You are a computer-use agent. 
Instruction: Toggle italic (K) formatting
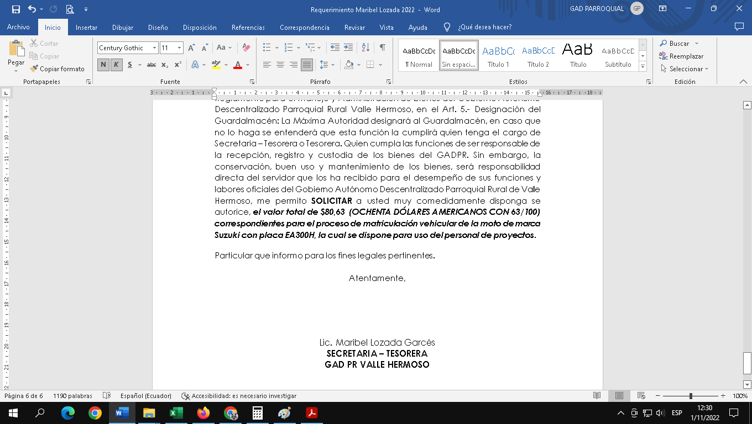pos(116,65)
